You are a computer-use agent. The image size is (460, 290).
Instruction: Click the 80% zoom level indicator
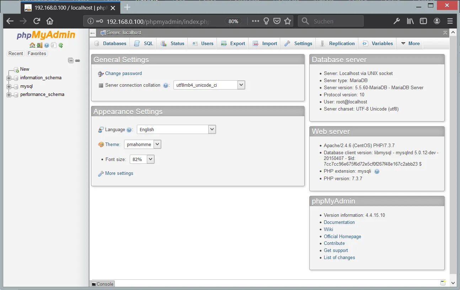click(233, 21)
